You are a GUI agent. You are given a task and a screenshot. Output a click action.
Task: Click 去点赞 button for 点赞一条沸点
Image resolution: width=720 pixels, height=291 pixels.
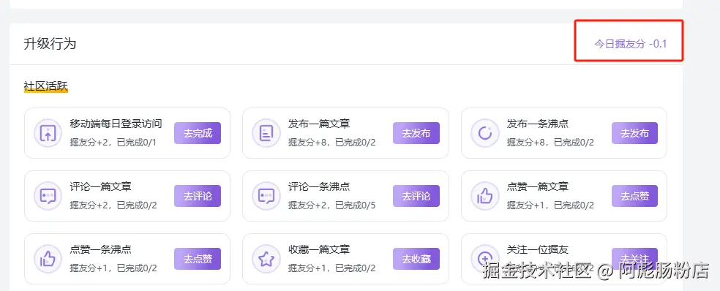pos(198,259)
